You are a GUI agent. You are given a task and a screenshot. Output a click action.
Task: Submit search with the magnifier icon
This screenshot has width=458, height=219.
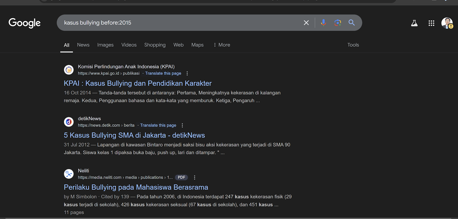[352, 23]
